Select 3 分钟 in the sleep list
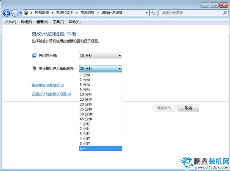This screenshot has width=230, height=171. (x=101, y=85)
